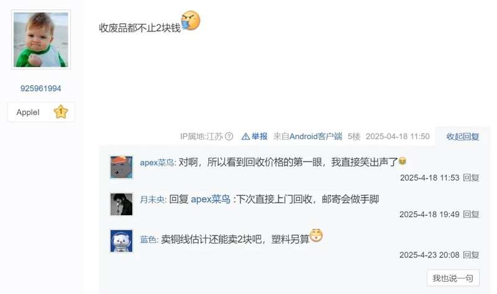Open the baby avatar of user 925961994

click(x=41, y=39)
